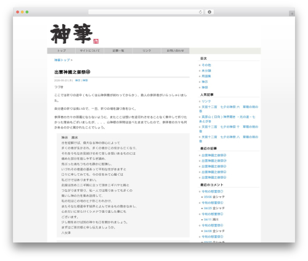This screenshot has width=308, height=261.
Task: Click the green maximize window button
Action: (27, 12)
